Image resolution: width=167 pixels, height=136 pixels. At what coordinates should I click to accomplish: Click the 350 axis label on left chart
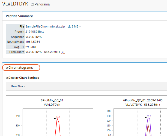[x=18, y=116]
